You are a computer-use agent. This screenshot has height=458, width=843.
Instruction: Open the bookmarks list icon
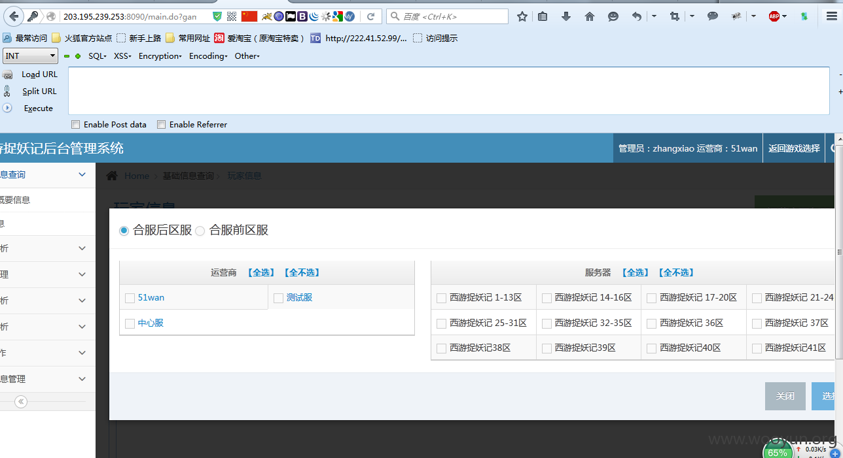click(543, 16)
